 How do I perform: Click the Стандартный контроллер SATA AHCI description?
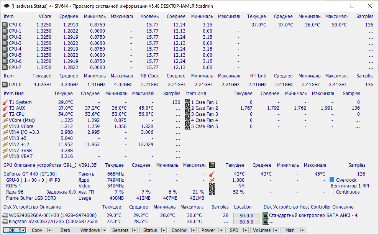point(313,215)
